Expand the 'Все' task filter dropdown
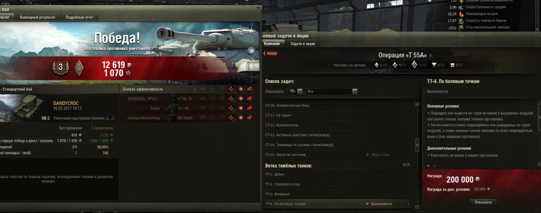The width and height of the screenshot is (541, 213). [x=332, y=91]
